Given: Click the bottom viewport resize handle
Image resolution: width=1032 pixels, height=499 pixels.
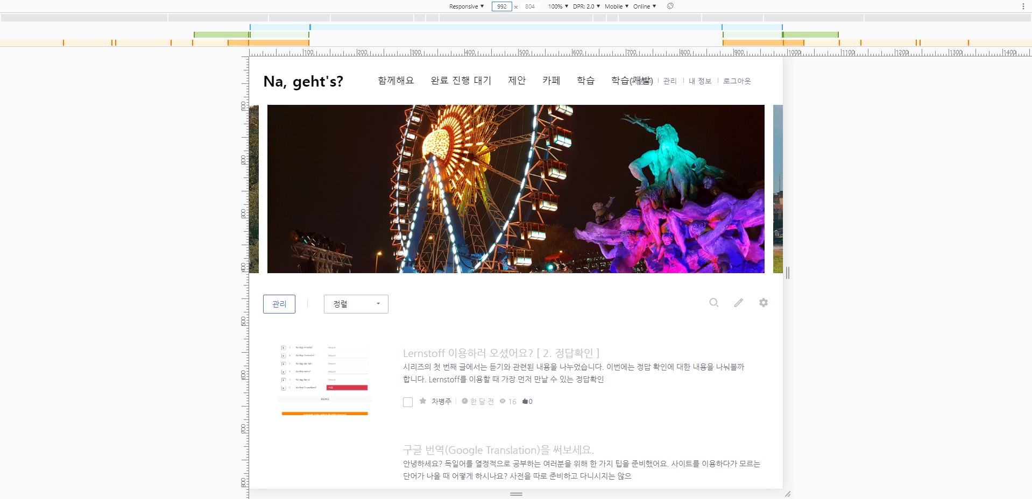Looking at the screenshot, I should [516, 494].
